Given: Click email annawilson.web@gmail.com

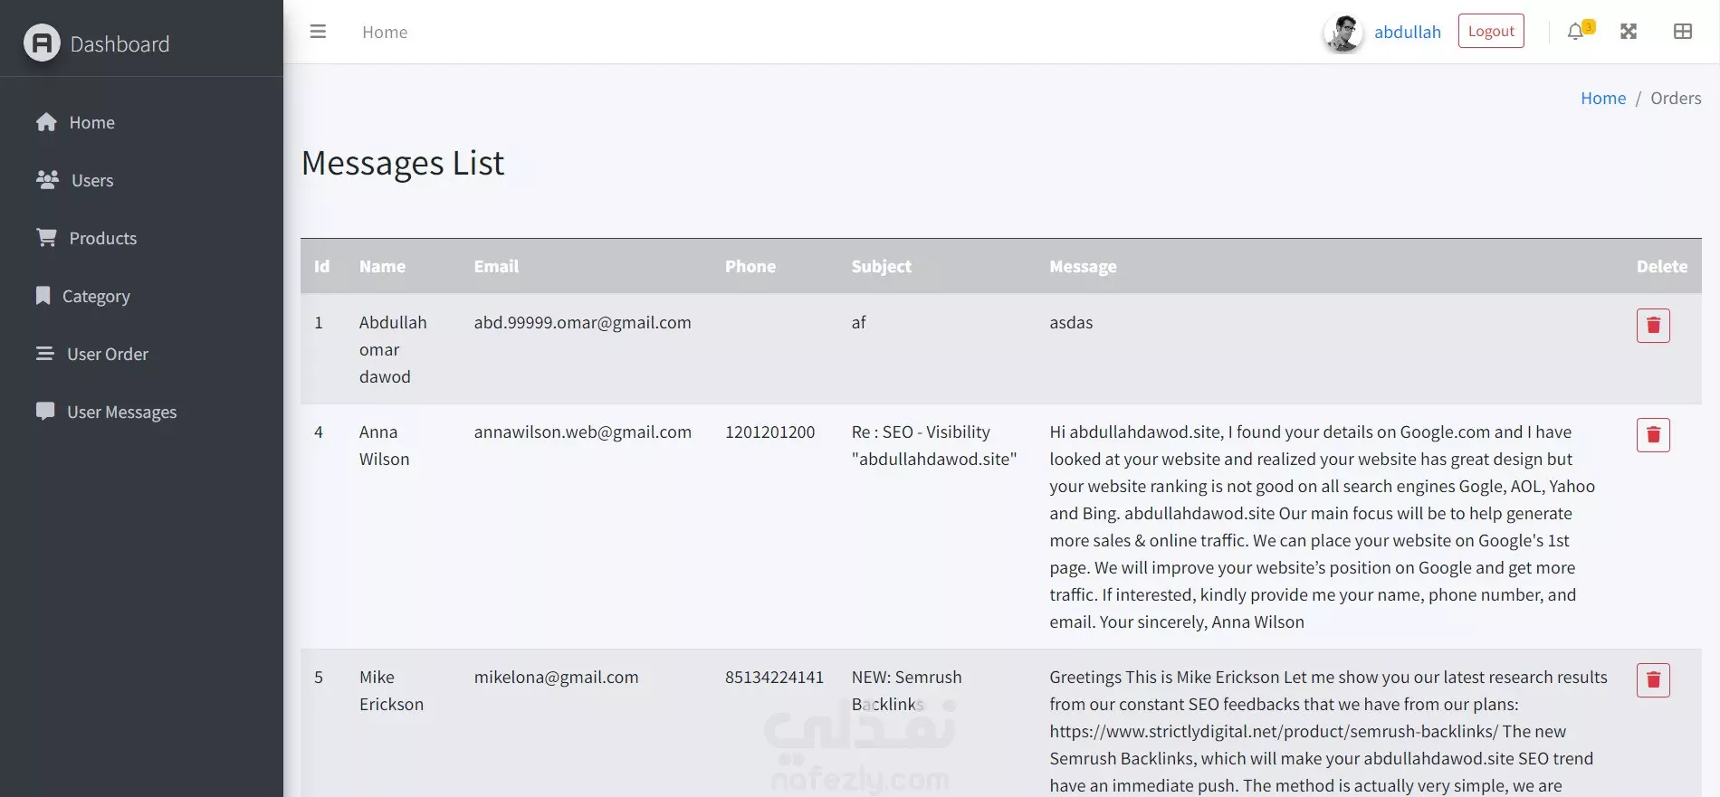Looking at the screenshot, I should 582,432.
